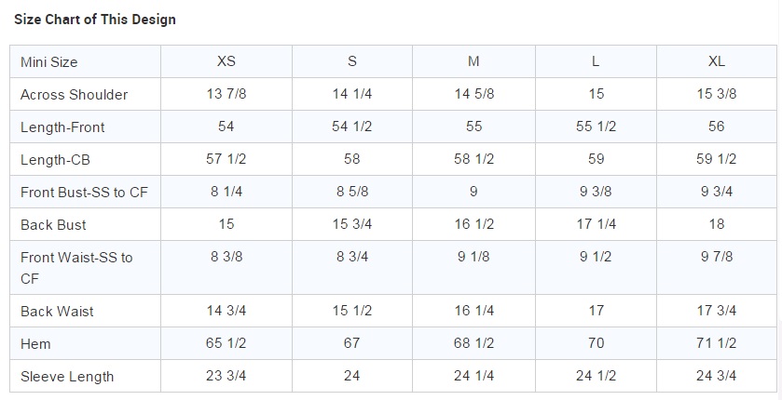Click the Back Bust row label
The width and height of the screenshot is (782, 400).
click(x=55, y=225)
